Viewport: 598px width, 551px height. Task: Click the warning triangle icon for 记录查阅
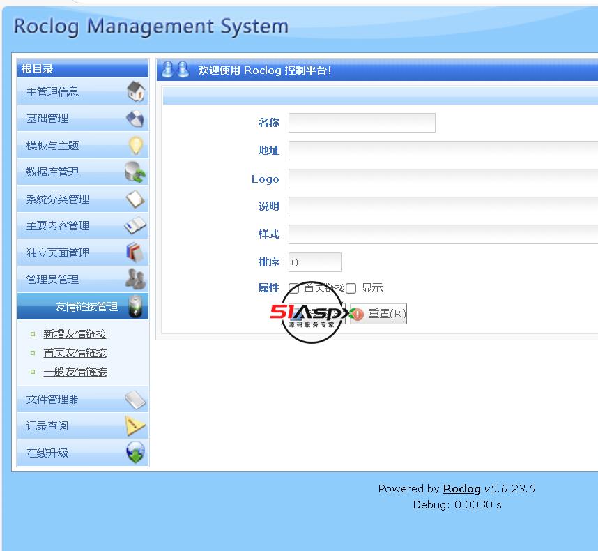[x=135, y=426]
